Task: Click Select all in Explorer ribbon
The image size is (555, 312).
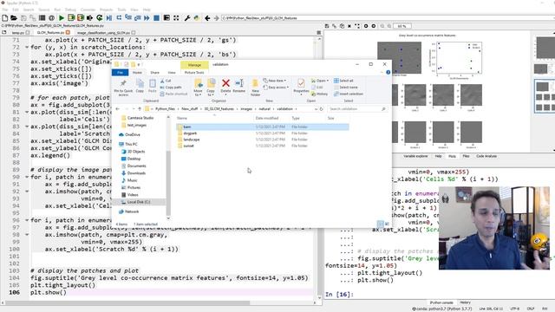Action: pyautogui.click(x=343, y=81)
